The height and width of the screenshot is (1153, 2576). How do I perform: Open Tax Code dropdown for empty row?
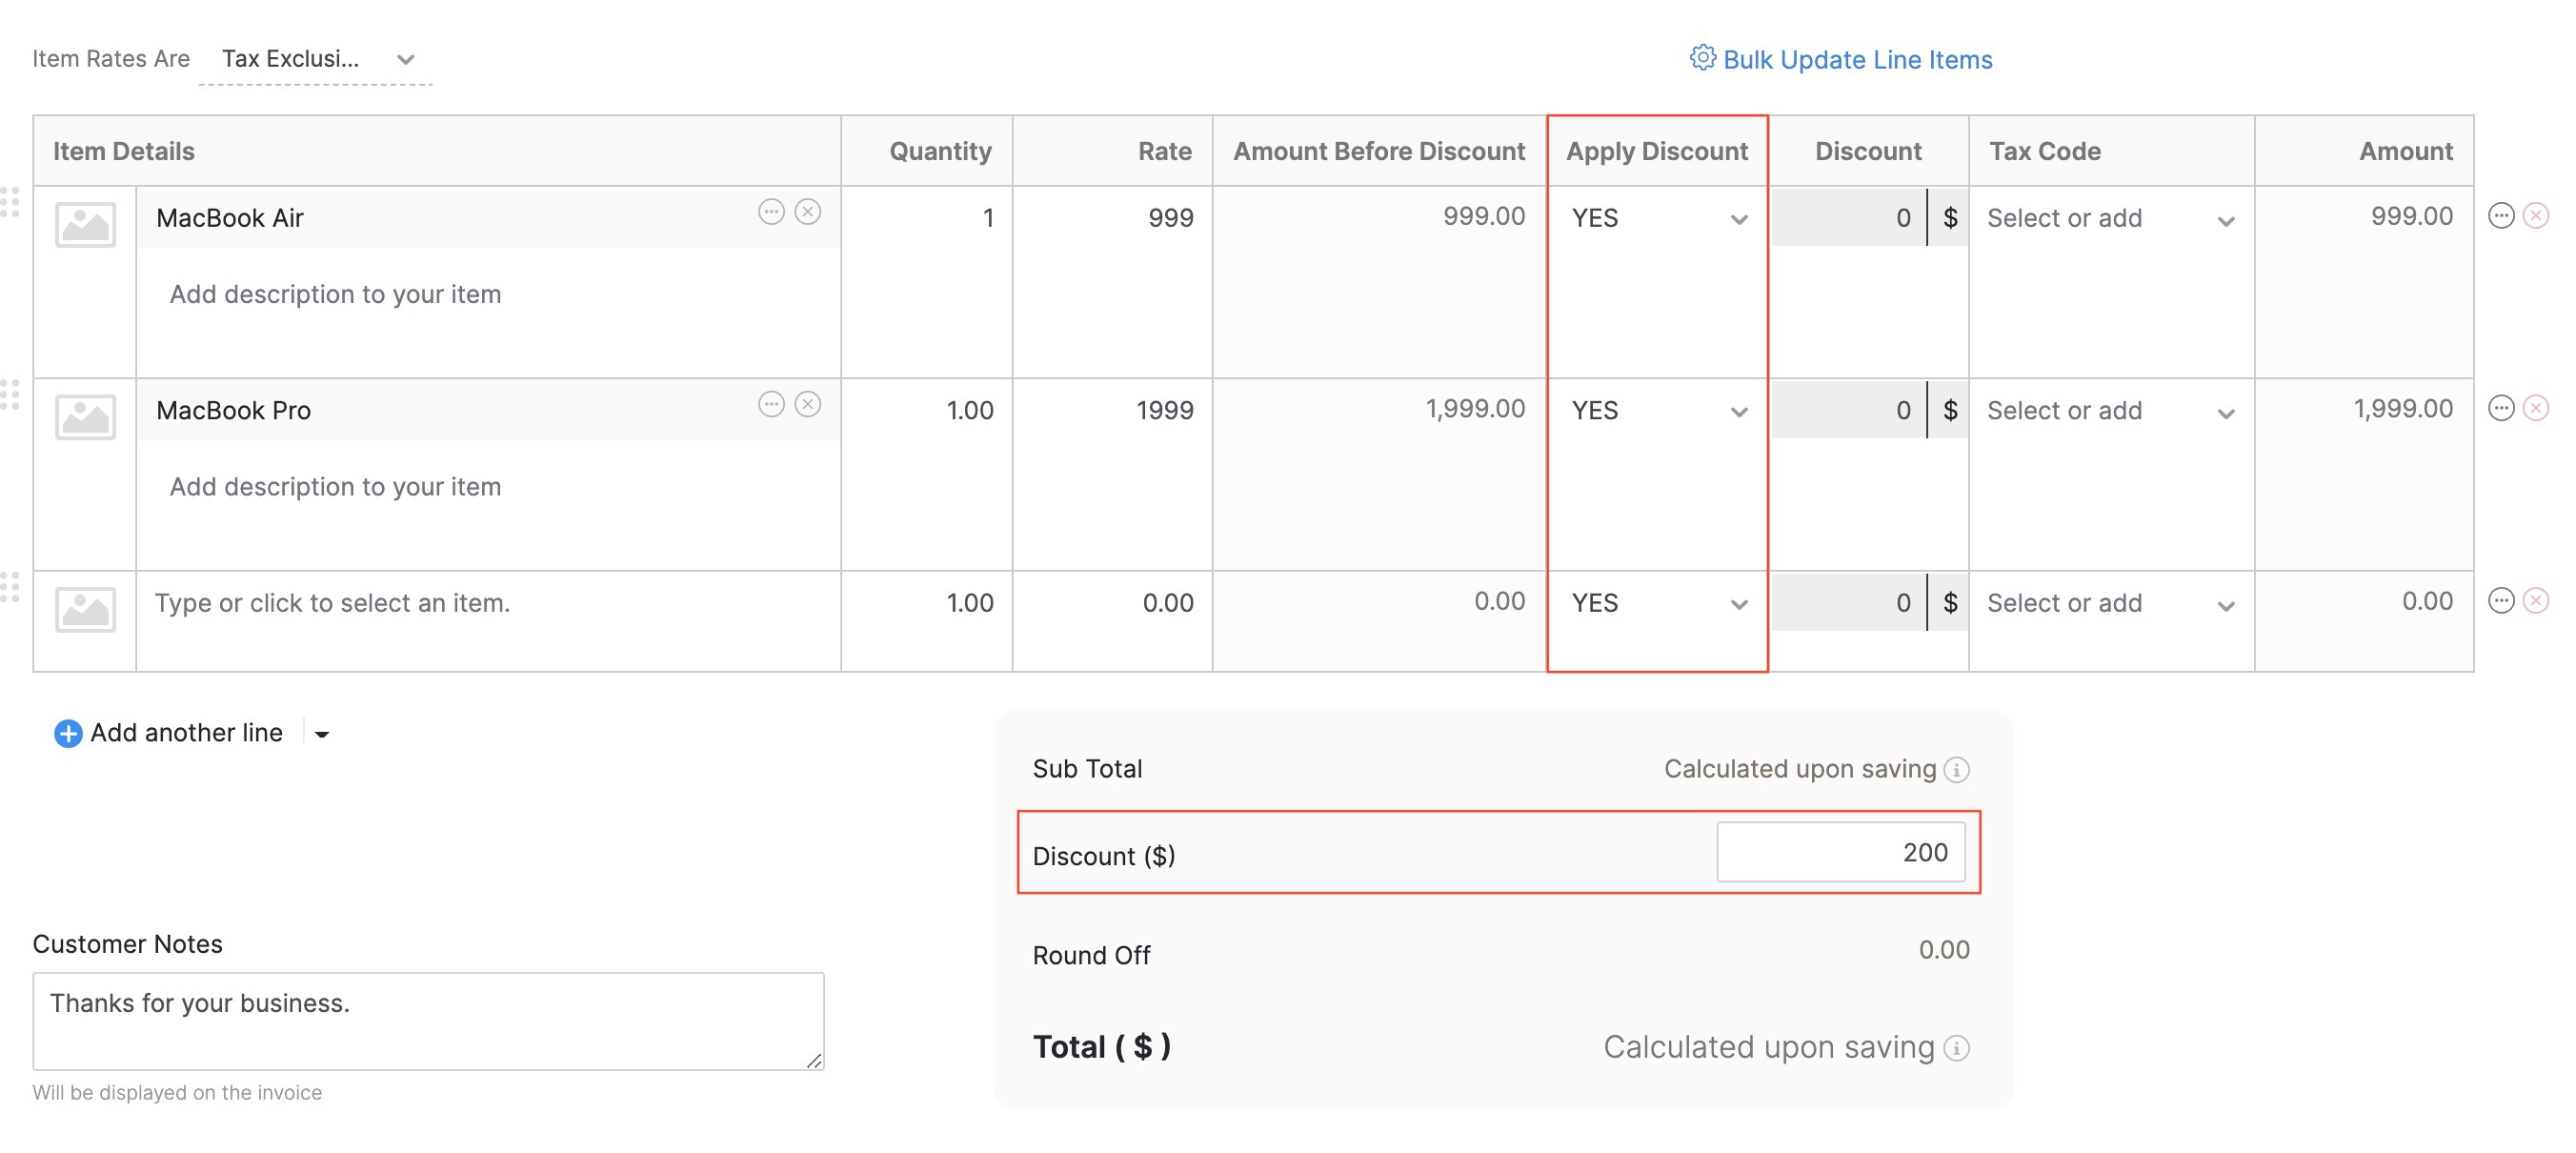tap(2111, 603)
